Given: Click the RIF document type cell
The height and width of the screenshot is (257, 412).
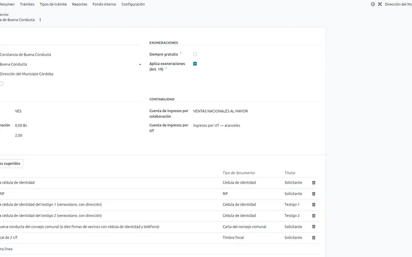Looking at the screenshot, I should pyautogui.click(x=225, y=194).
